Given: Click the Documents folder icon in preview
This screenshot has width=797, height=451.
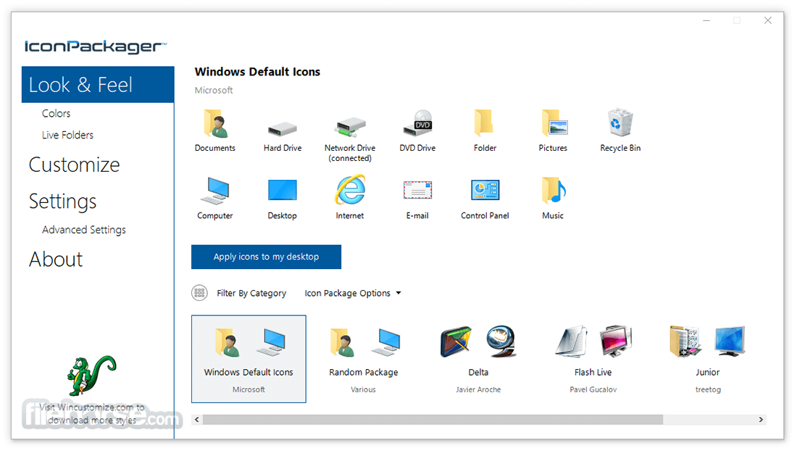Looking at the screenshot, I should [215, 123].
